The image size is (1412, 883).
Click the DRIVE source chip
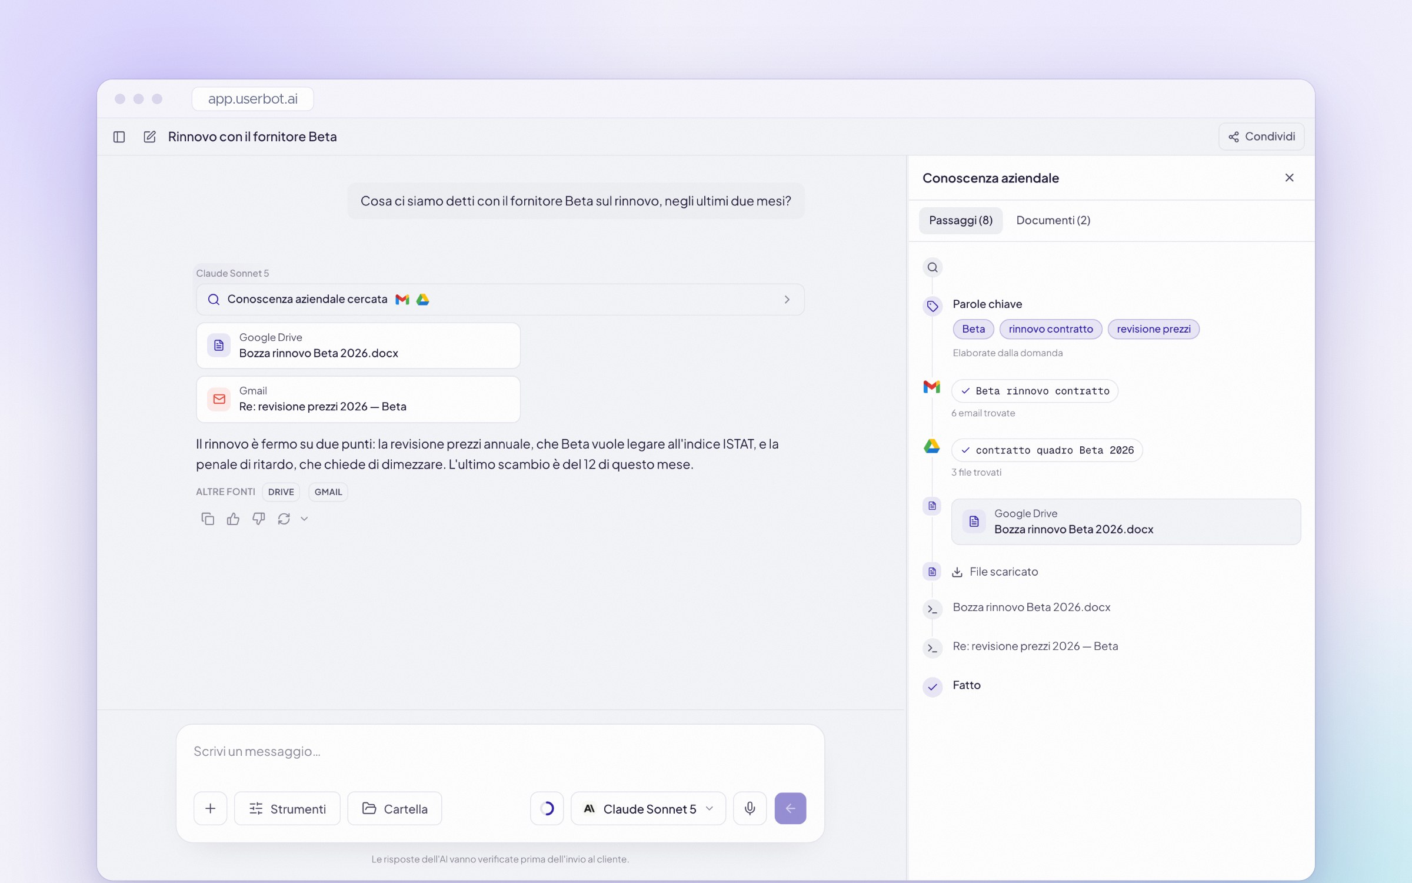pyautogui.click(x=281, y=492)
